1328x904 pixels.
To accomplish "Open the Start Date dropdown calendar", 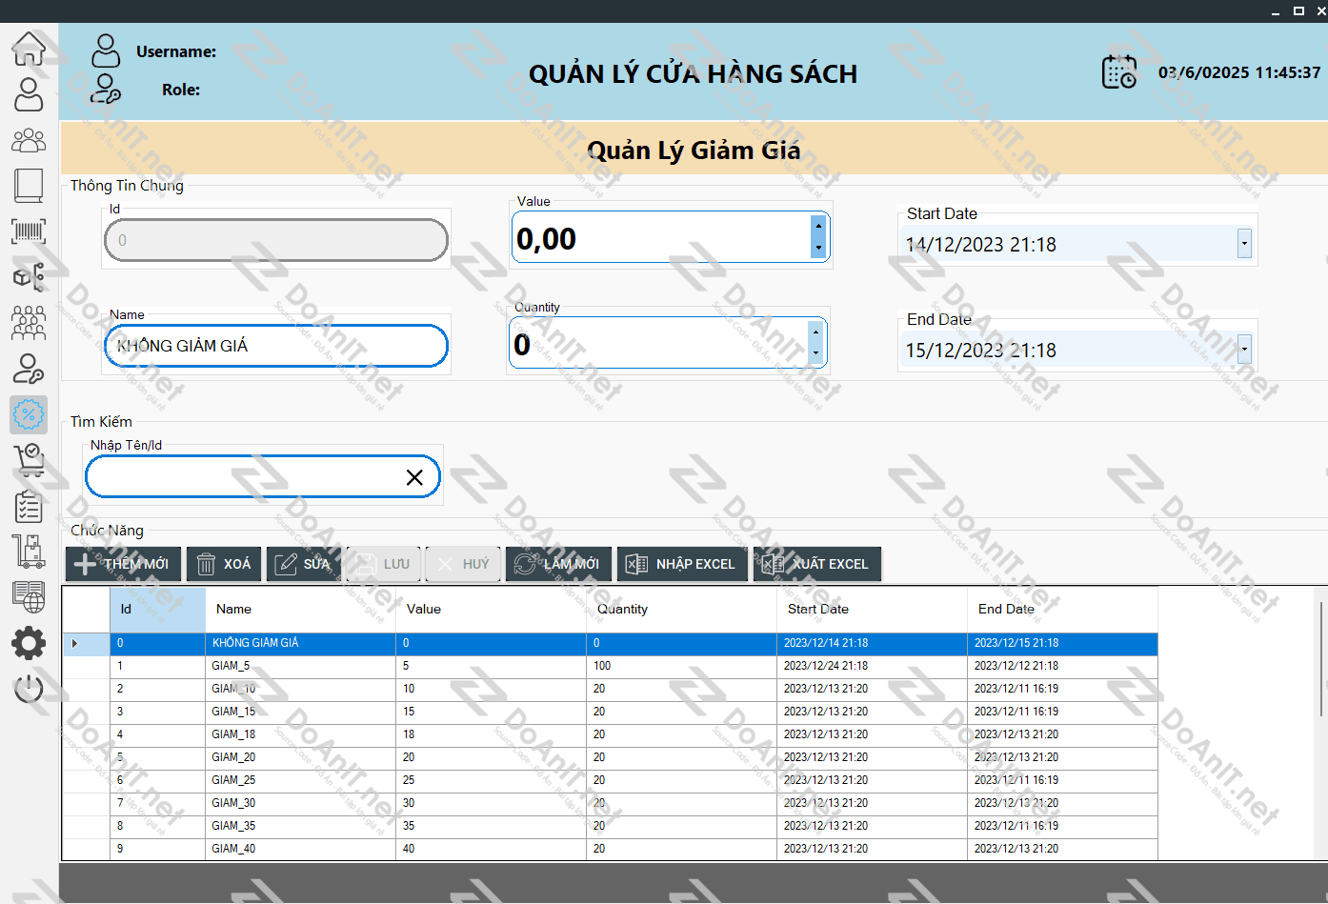I will tap(1244, 244).
